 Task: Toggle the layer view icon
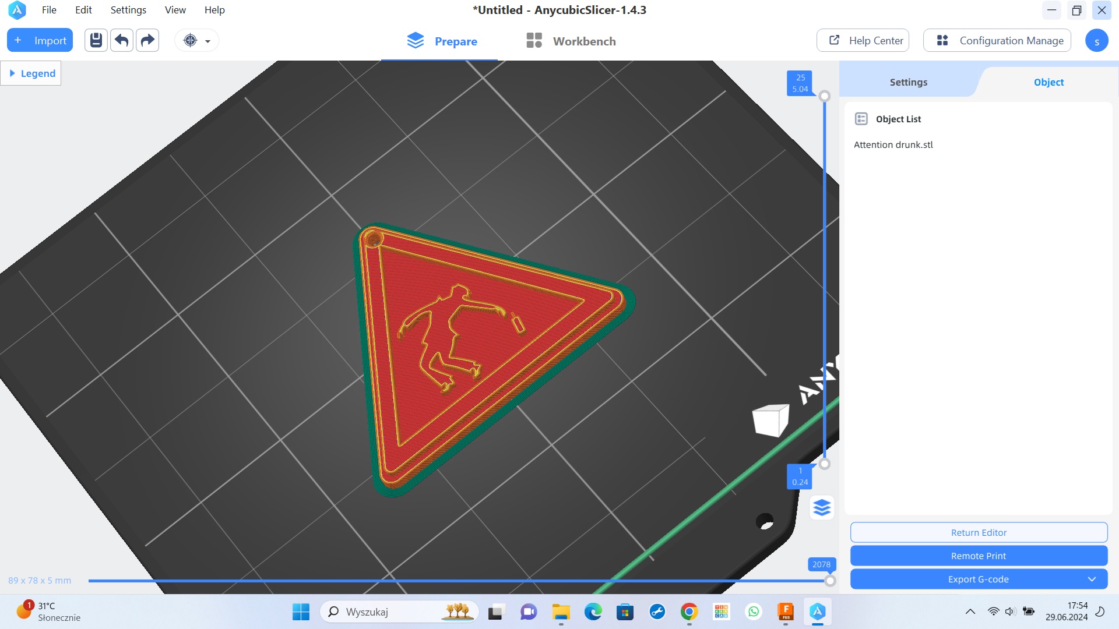pyautogui.click(x=822, y=508)
